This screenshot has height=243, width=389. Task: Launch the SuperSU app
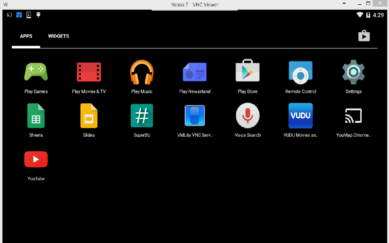point(142,116)
